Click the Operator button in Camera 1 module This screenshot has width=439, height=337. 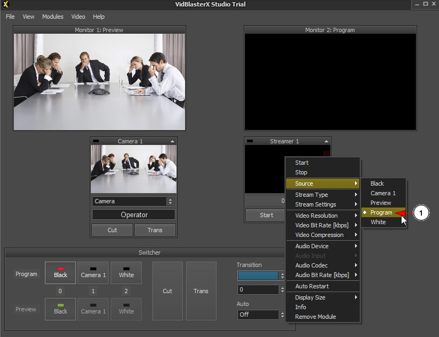(134, 215)
